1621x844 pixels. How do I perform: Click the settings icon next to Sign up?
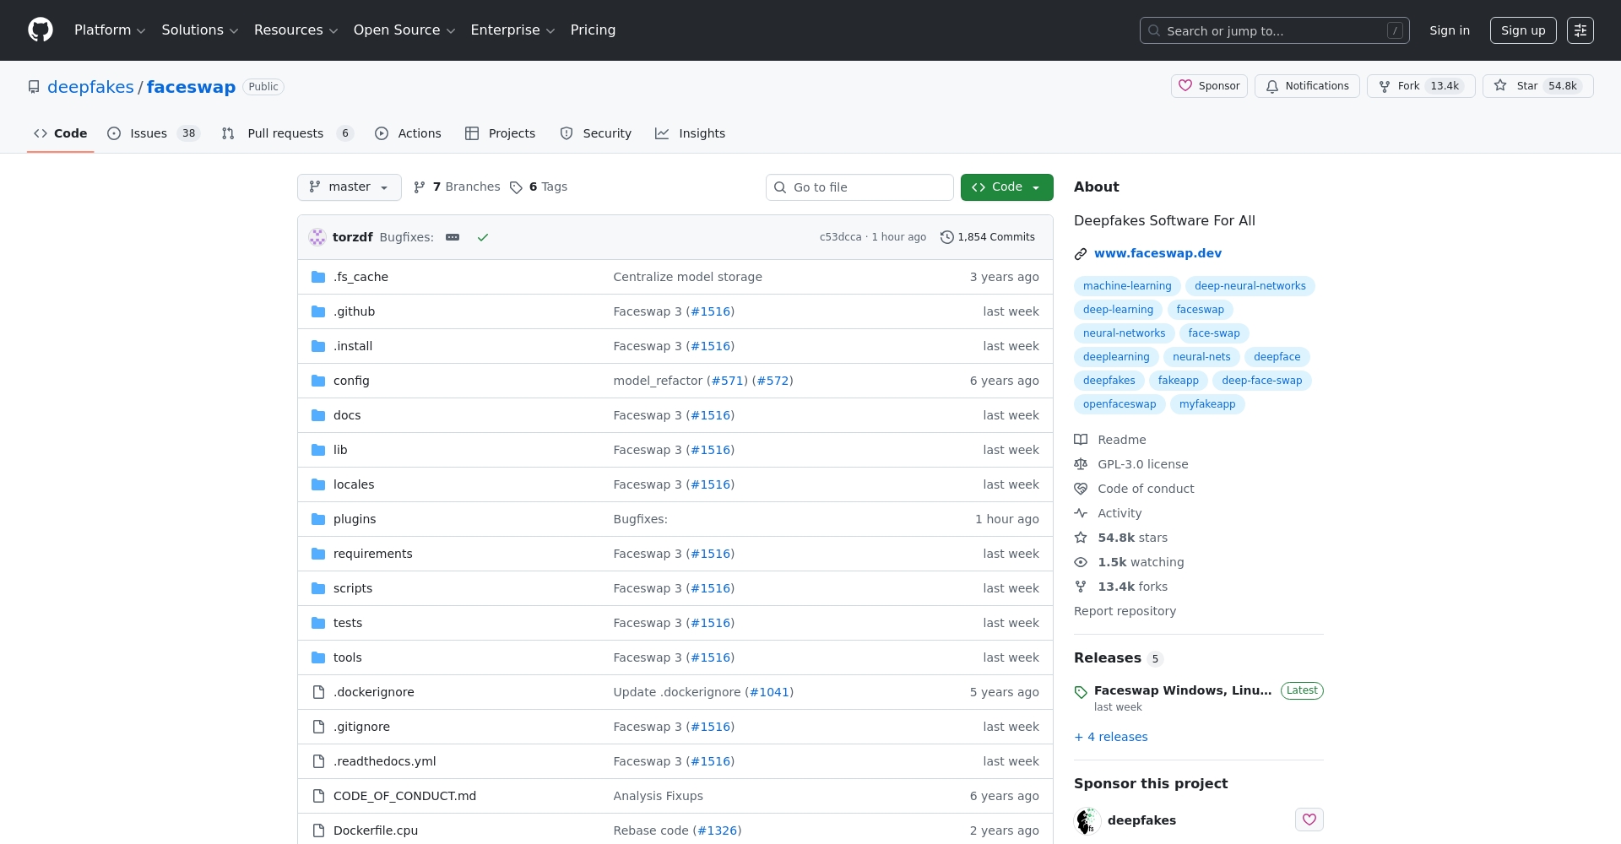click(x=1580, y=30)
